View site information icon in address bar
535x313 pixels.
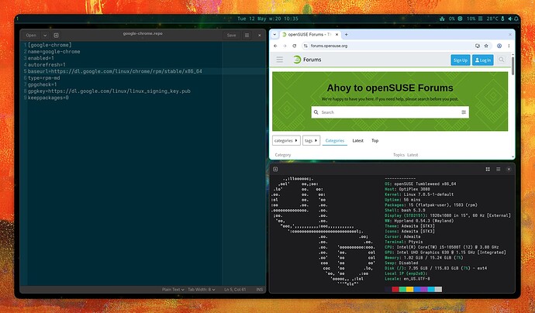305,46
